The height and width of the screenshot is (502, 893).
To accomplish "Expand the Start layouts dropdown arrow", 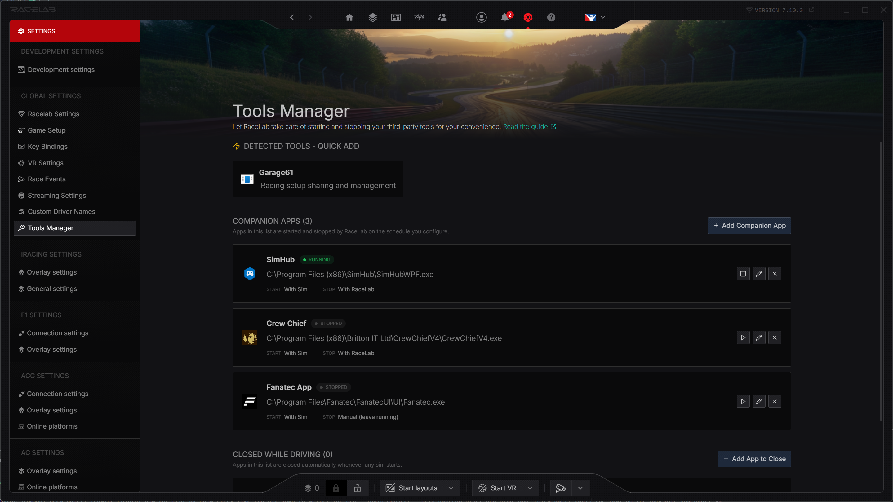I will pyautogui.click(x=451, y=488).
